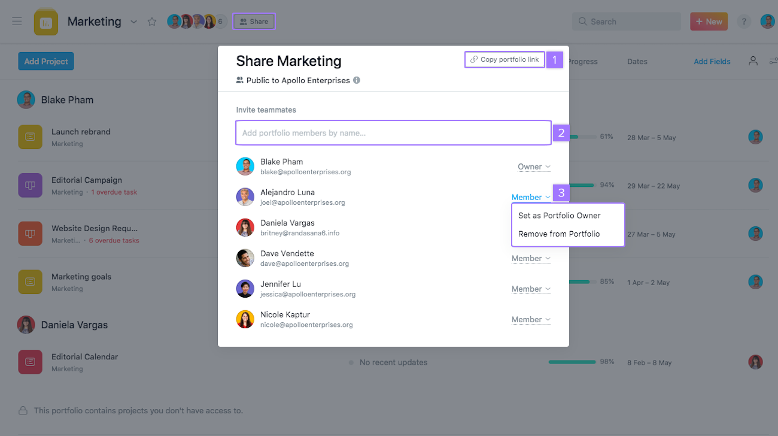Open the Editorial Campaign project icon
778x436 pixels.
coord(30,185)
